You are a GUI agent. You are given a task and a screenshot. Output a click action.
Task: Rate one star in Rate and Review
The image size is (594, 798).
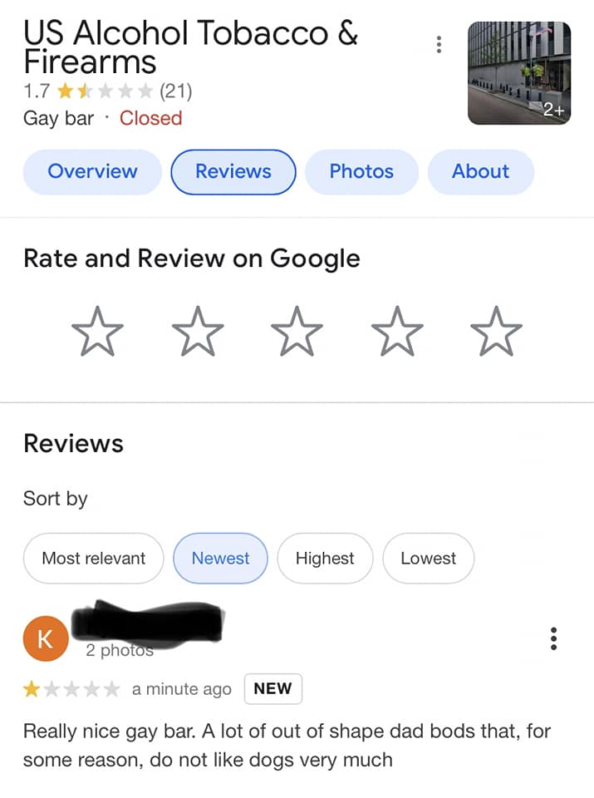[98, 332]
